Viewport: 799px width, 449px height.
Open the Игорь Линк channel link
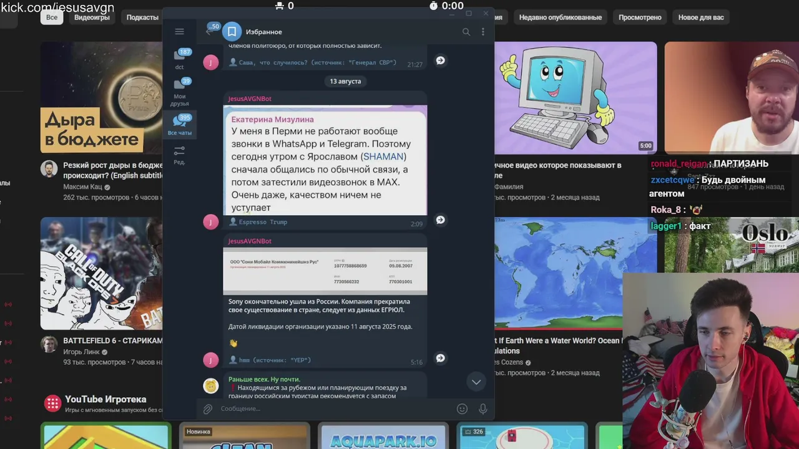82,352
